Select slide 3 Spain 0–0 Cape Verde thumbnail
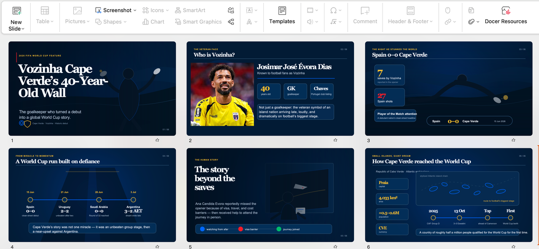This screenshot has width=539, height=249. tap(448, 88)
